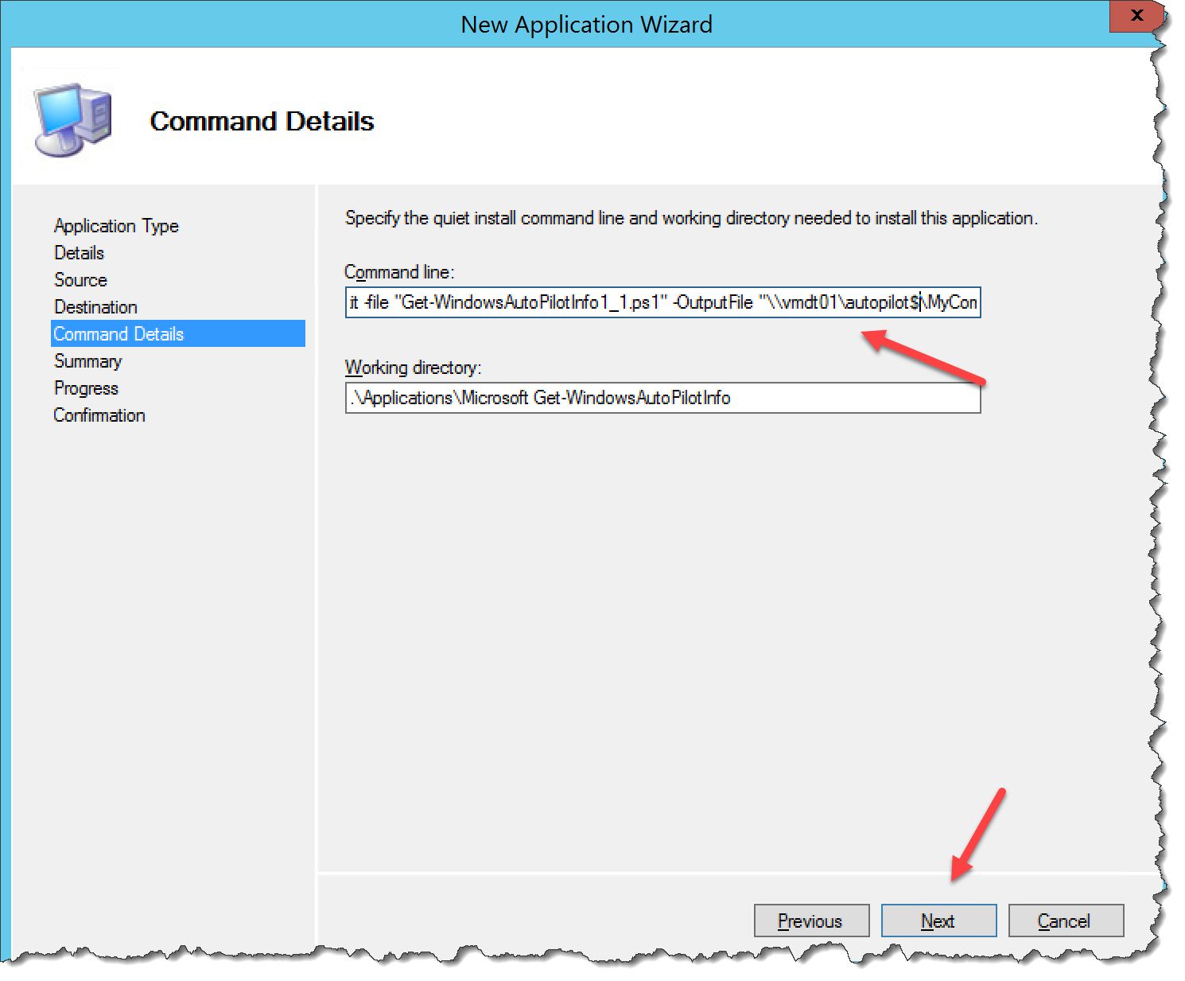
Task: Select Destination in the wizard steps
Action: 95,307
